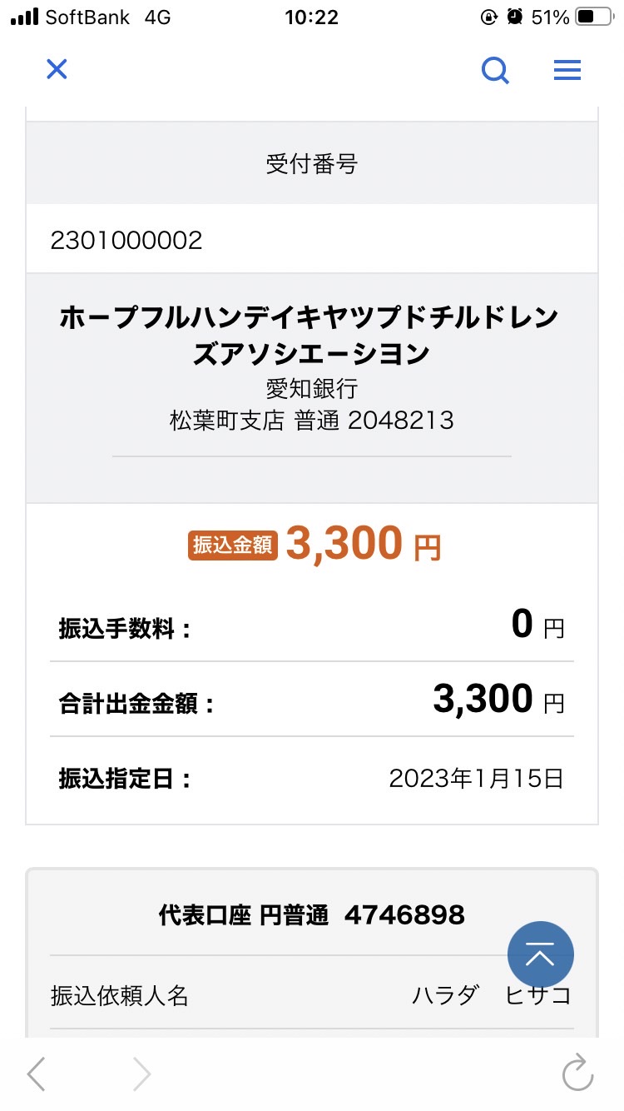The image size is (624, 1111).
Task: Tap the 10:22 clock in status bar
Action: click(x=311, y=17)
